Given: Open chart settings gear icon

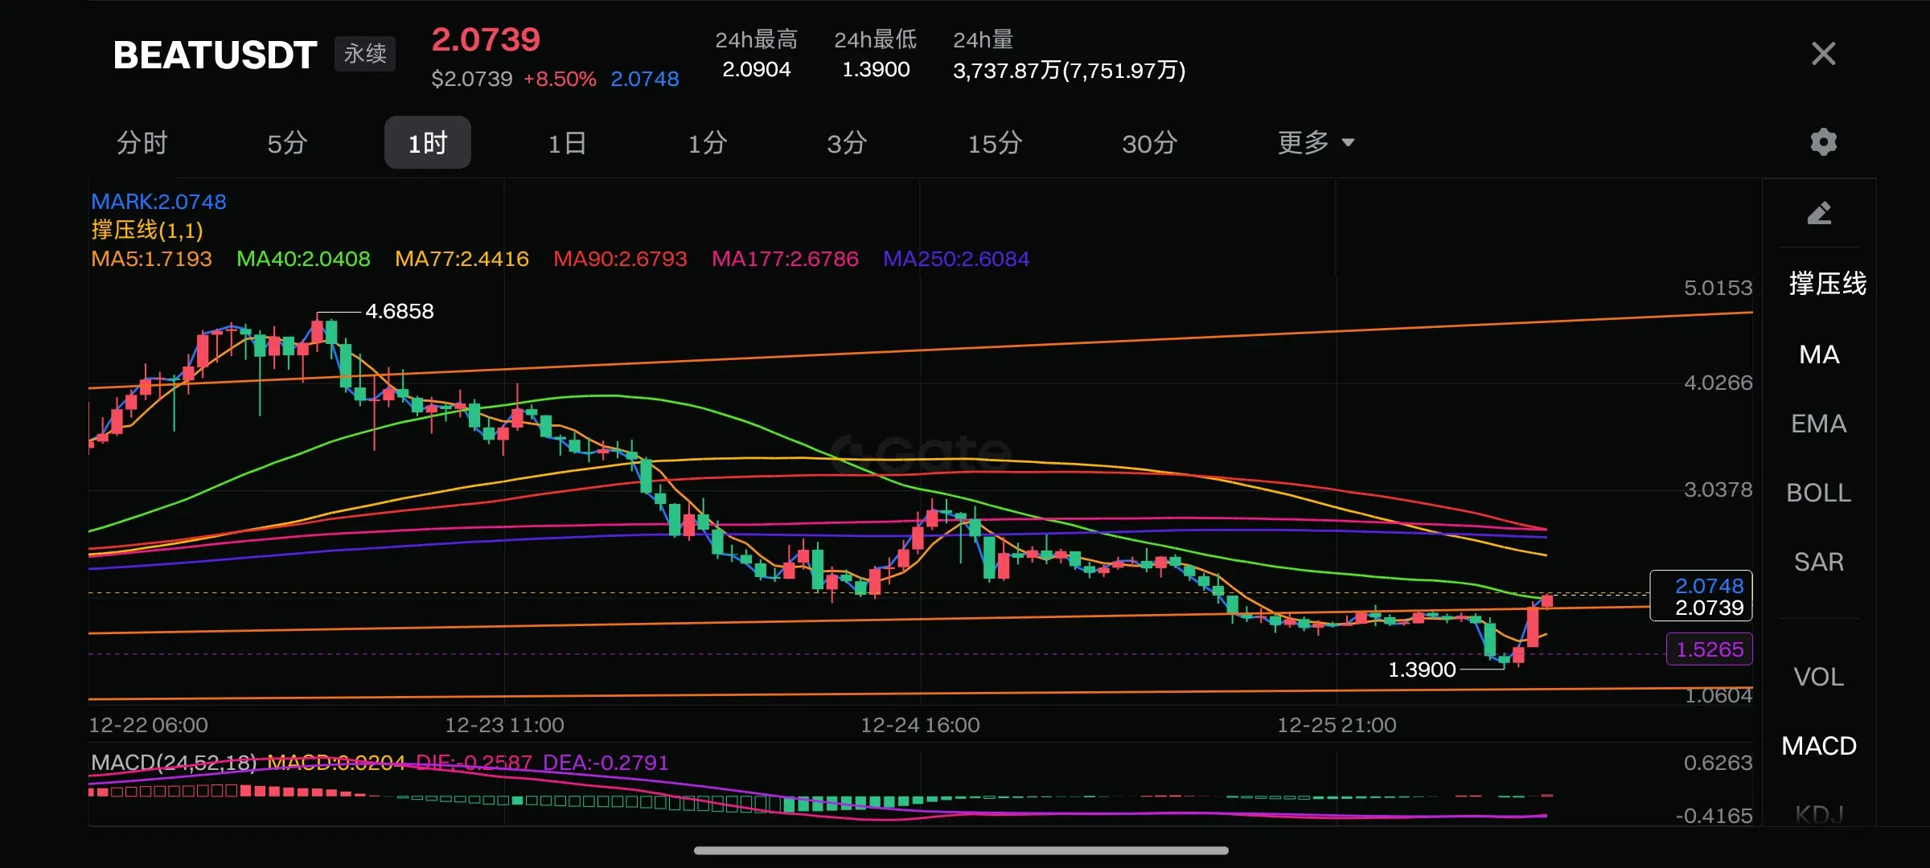Looking at the screenshot, I should 1823,142.
